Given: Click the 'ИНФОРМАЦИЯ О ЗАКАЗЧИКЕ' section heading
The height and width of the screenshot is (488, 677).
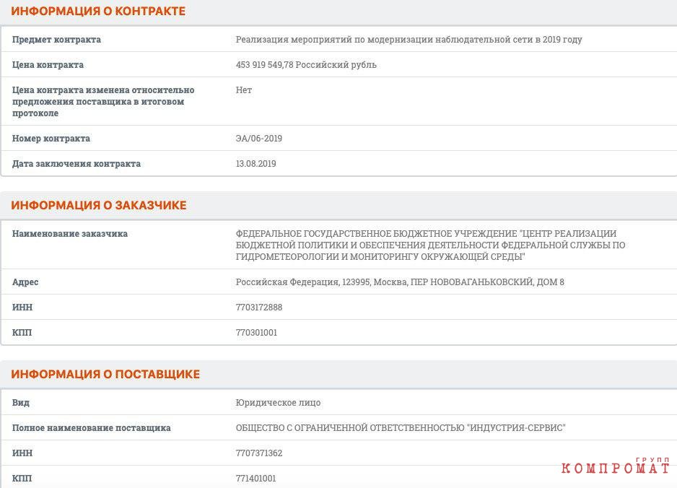Looking at the screenshot, I should pyautogui.click(x=98, y=205).
